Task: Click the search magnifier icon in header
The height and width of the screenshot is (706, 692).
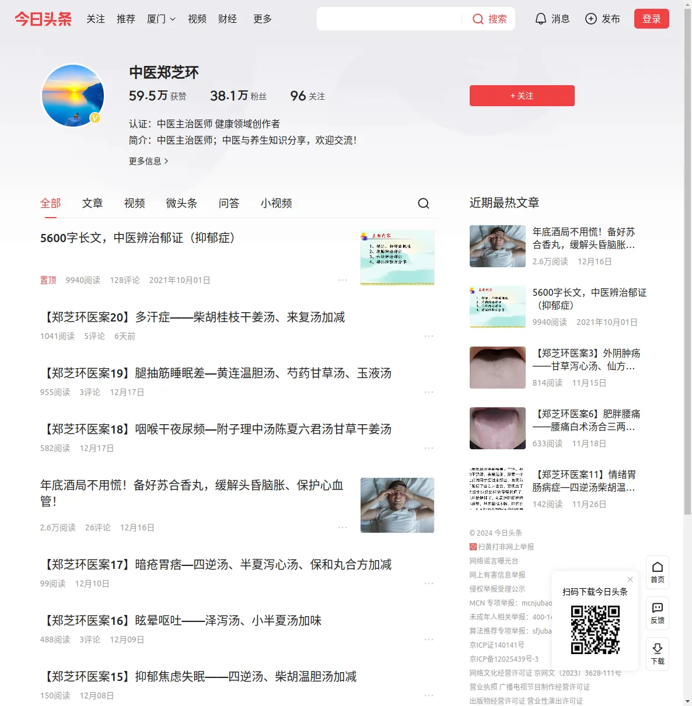Action: 478,19
